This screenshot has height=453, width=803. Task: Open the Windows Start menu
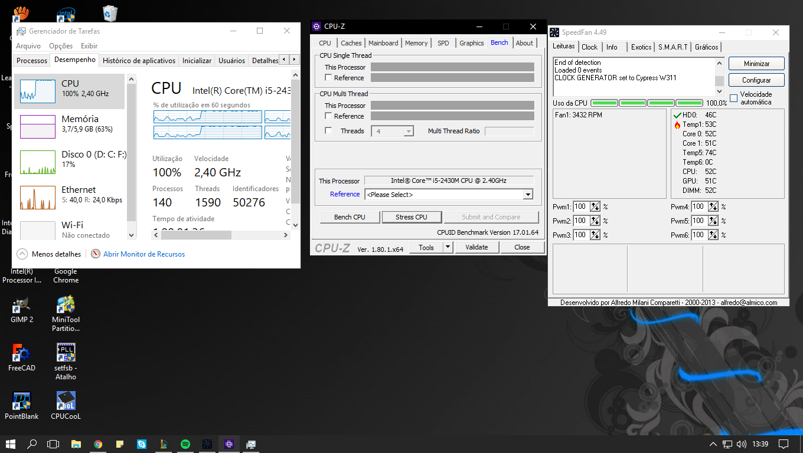point(11,444)
